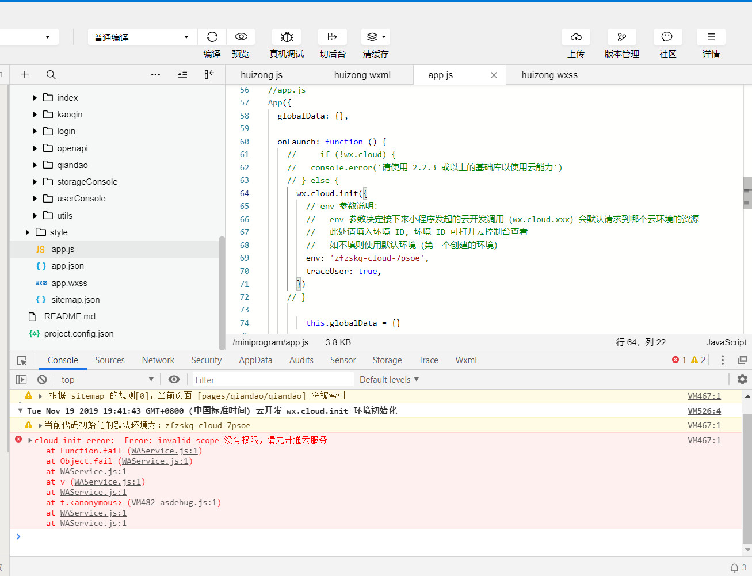752x576 pixels.
Task: Click the preview eye icon in toolbar
Action: click(x=241, y=37)
